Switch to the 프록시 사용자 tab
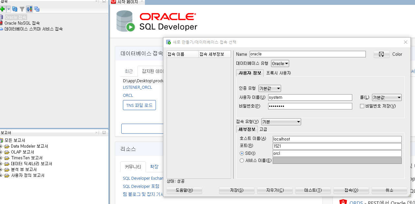This screenshot has height=204, width=415. pyautogui.click(x=278, y=73)
